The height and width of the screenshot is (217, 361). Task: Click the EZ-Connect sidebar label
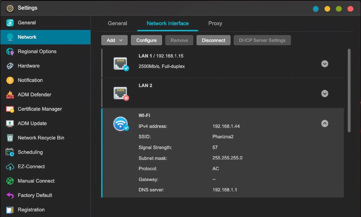coord(31,167)
